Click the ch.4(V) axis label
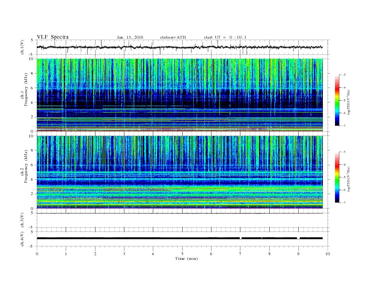This screenshot has width=369, height=285. pos(22,239)
